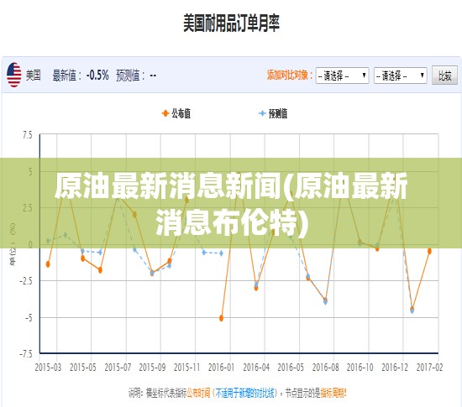Click the -7.5 y-axis label
Screen dimensions: 462x407
[x=26, y=354]
